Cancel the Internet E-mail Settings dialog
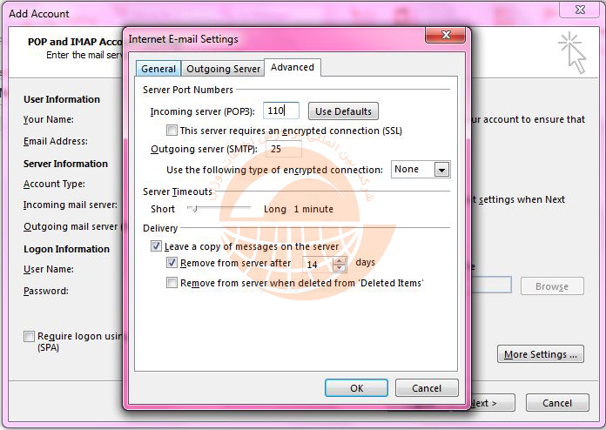This screenshot has height=430, width=606. pos(427,388)
